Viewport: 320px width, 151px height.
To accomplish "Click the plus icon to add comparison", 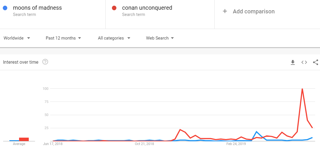I will coord(225,11).
